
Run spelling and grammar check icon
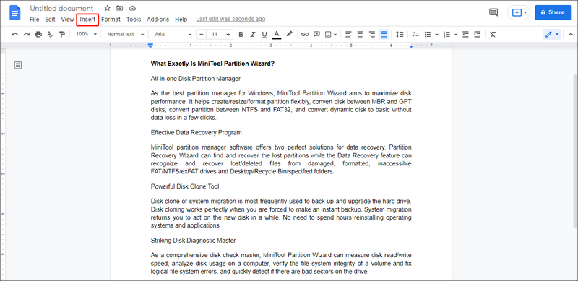pos(50,34)
